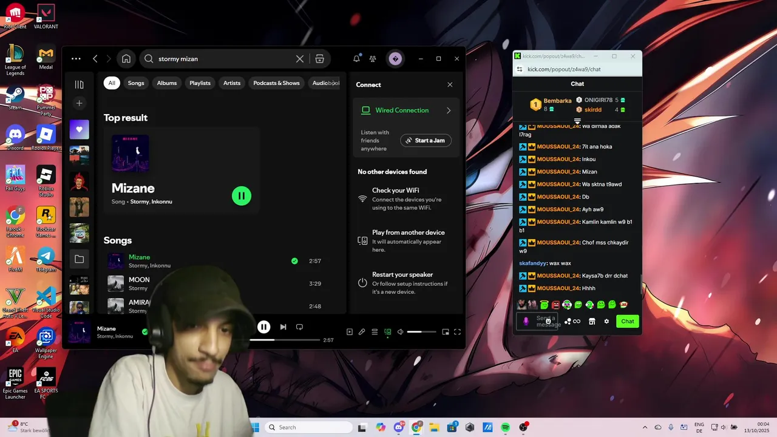
Task: Show lyrics with microphone icon
Action: point(362,332)
